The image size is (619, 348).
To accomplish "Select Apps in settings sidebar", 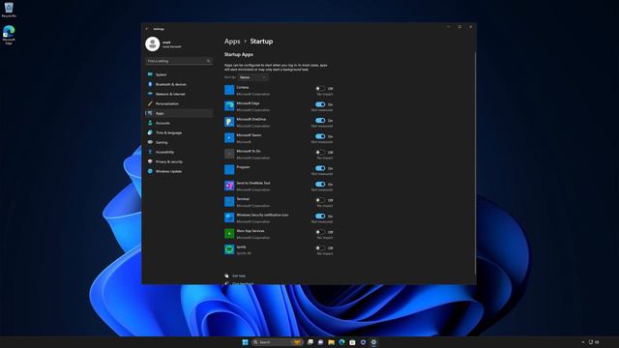I will 179,113.
